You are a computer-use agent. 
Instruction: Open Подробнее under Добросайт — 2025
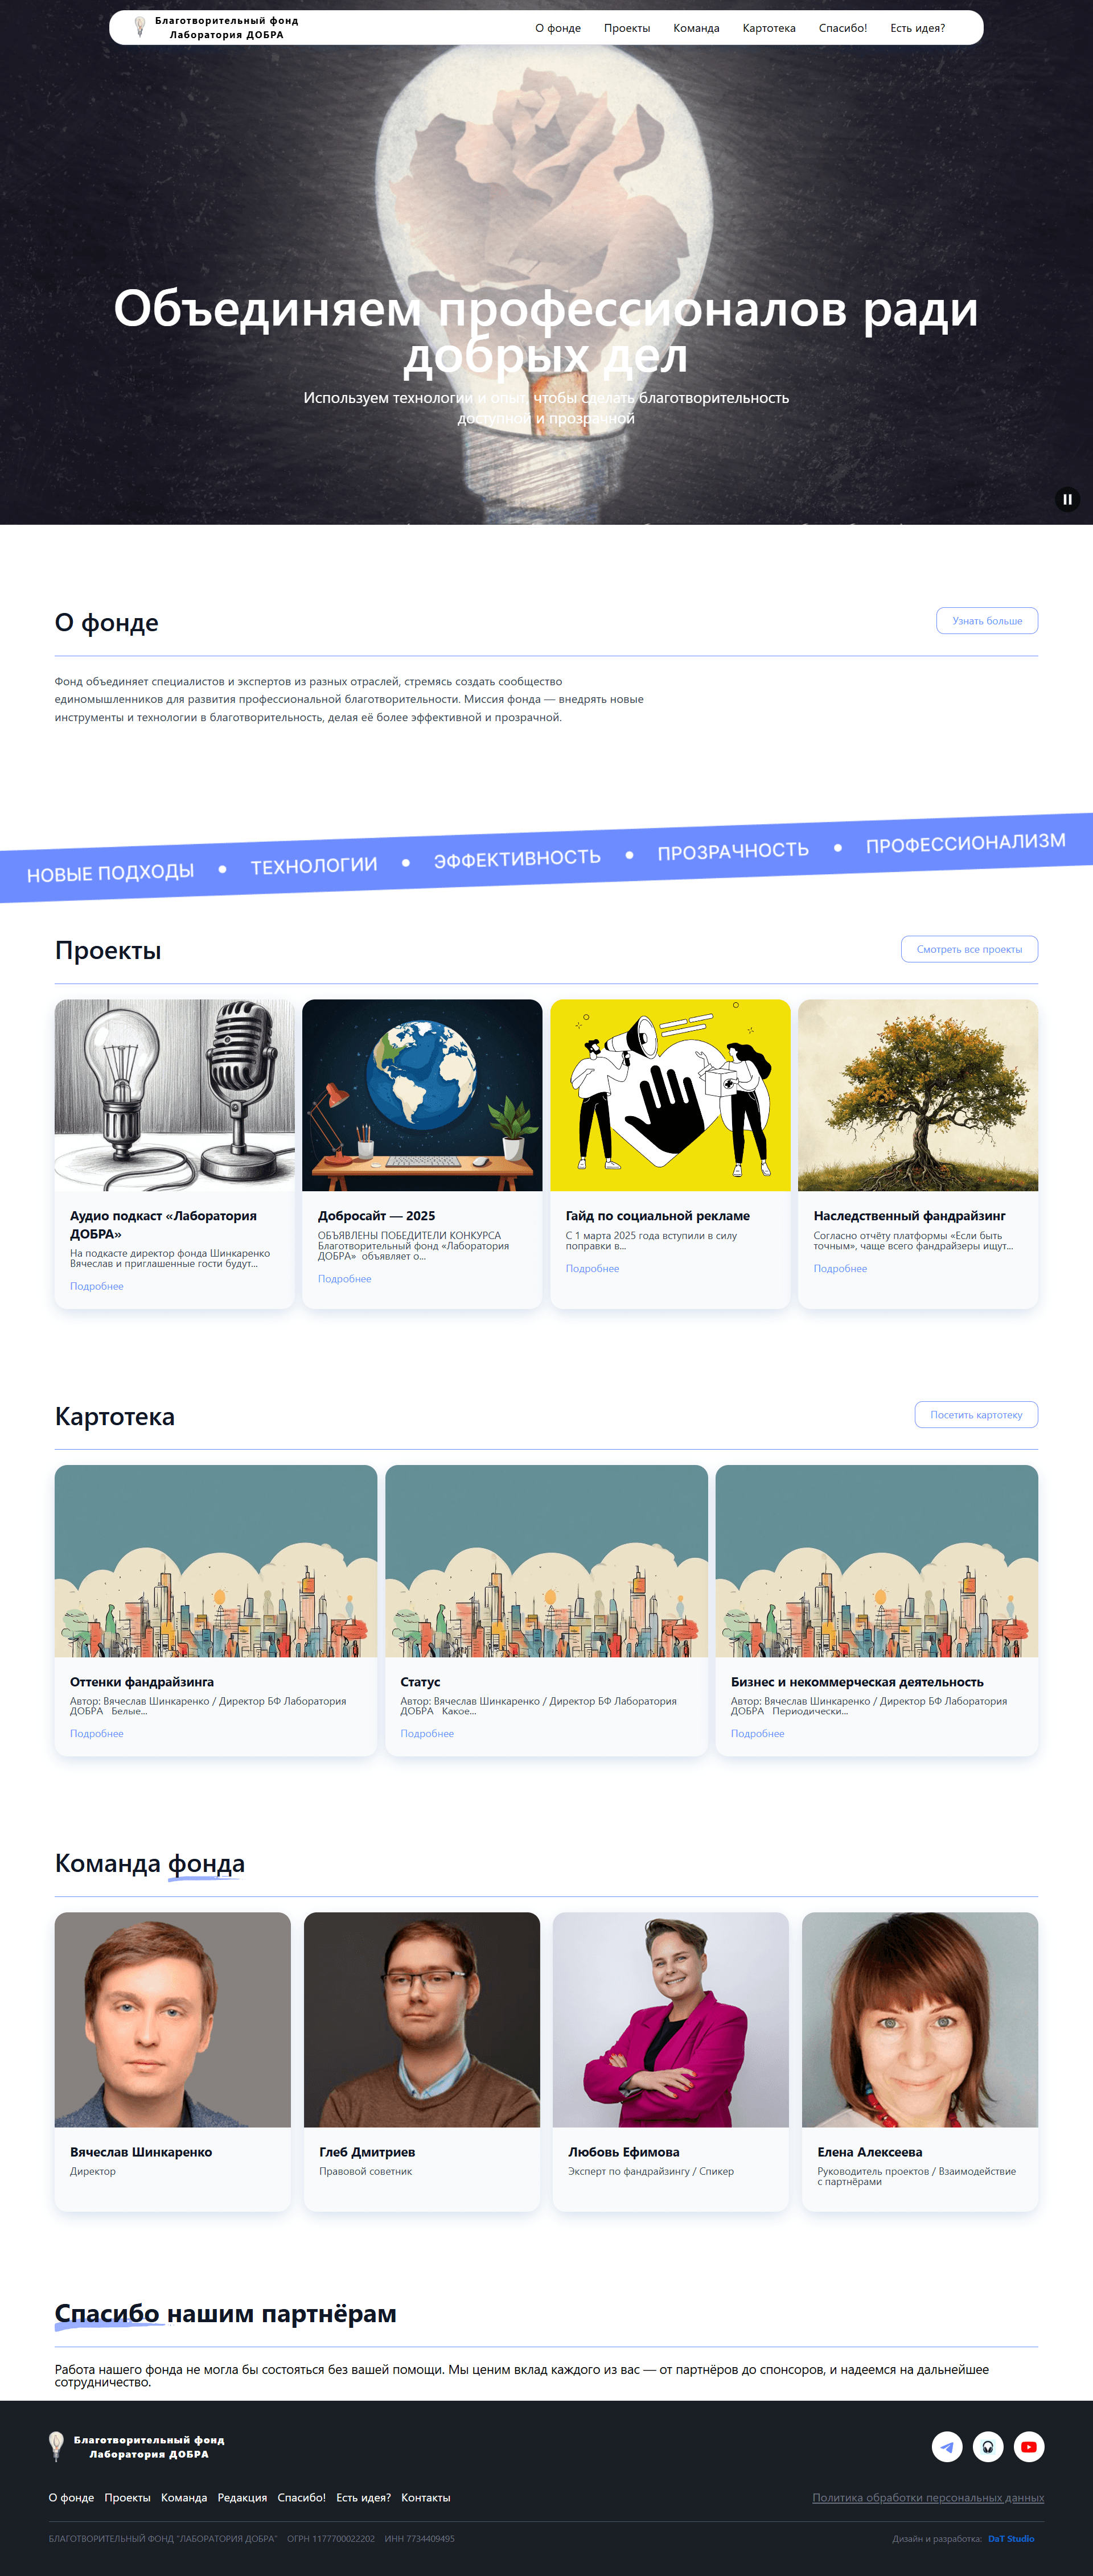[x=344, y=1279]
